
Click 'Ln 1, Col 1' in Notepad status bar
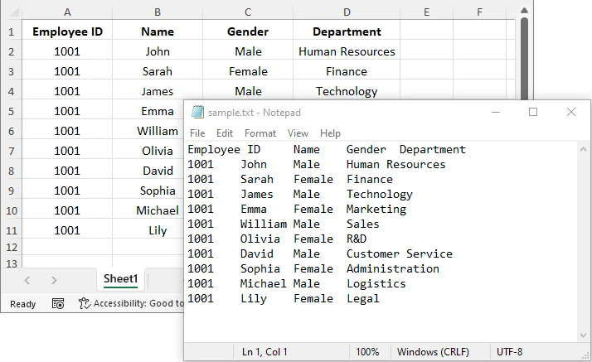(x=264, y=352)
